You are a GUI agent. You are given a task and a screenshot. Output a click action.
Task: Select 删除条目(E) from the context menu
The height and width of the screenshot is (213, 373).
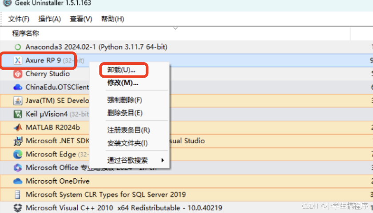[125, 113]
